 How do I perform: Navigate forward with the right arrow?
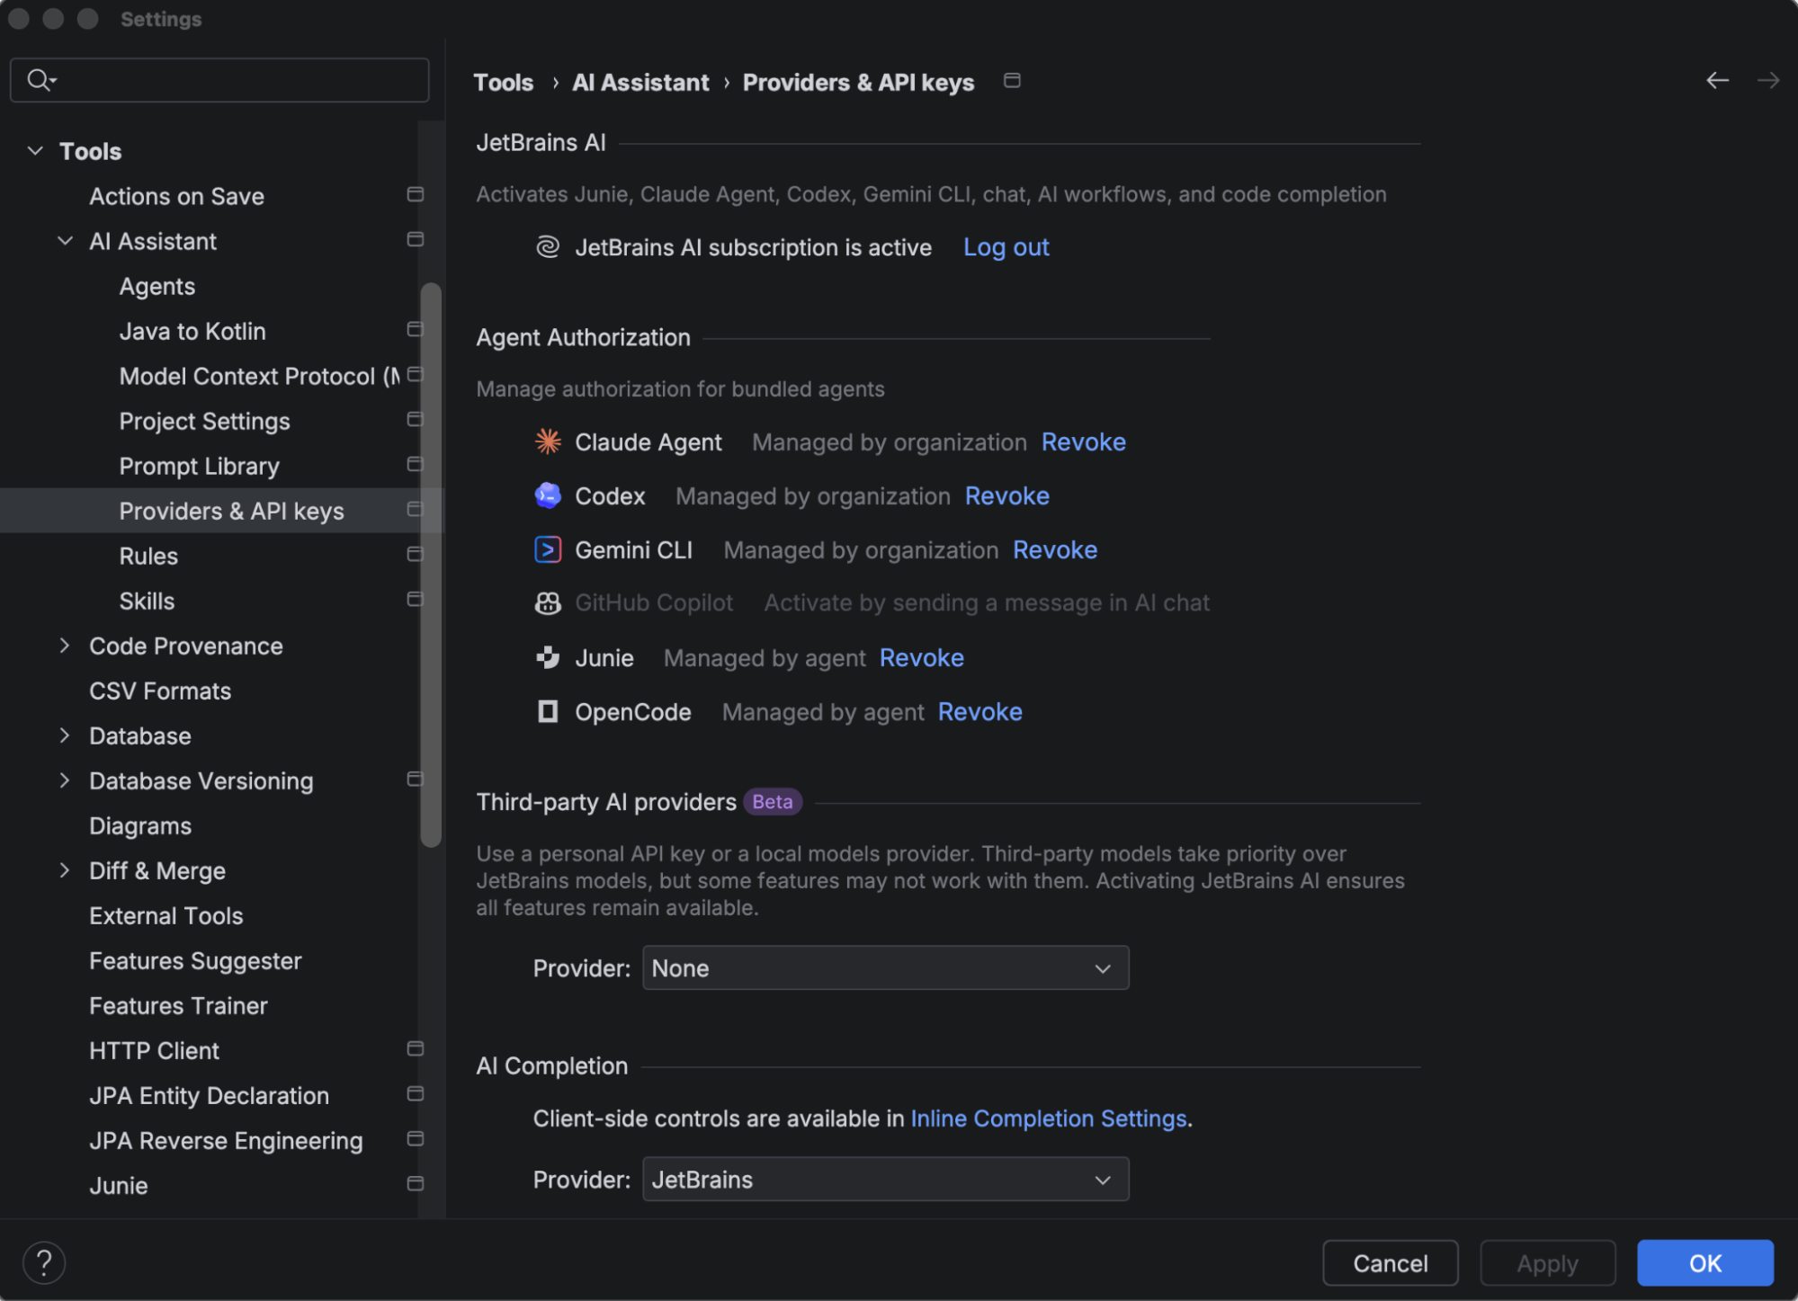pos(1768,81)
